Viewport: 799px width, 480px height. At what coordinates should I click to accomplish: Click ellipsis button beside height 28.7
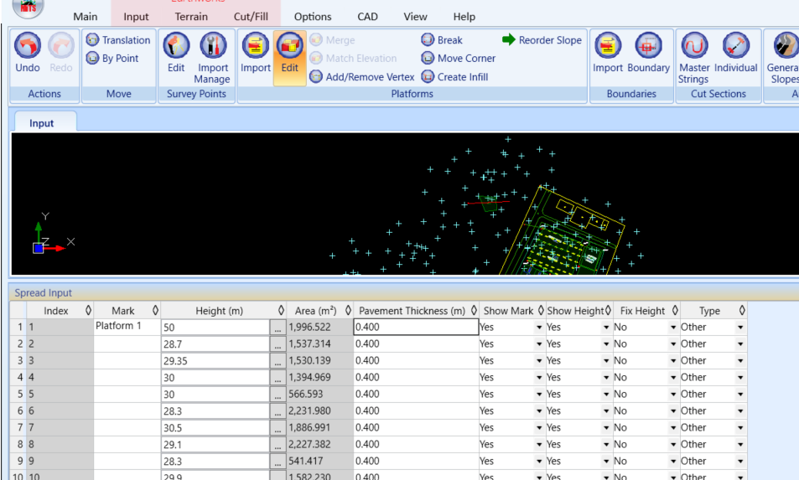(x=278, y=344)
